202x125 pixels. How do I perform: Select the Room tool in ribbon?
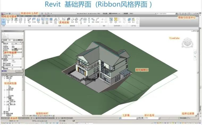111,20
